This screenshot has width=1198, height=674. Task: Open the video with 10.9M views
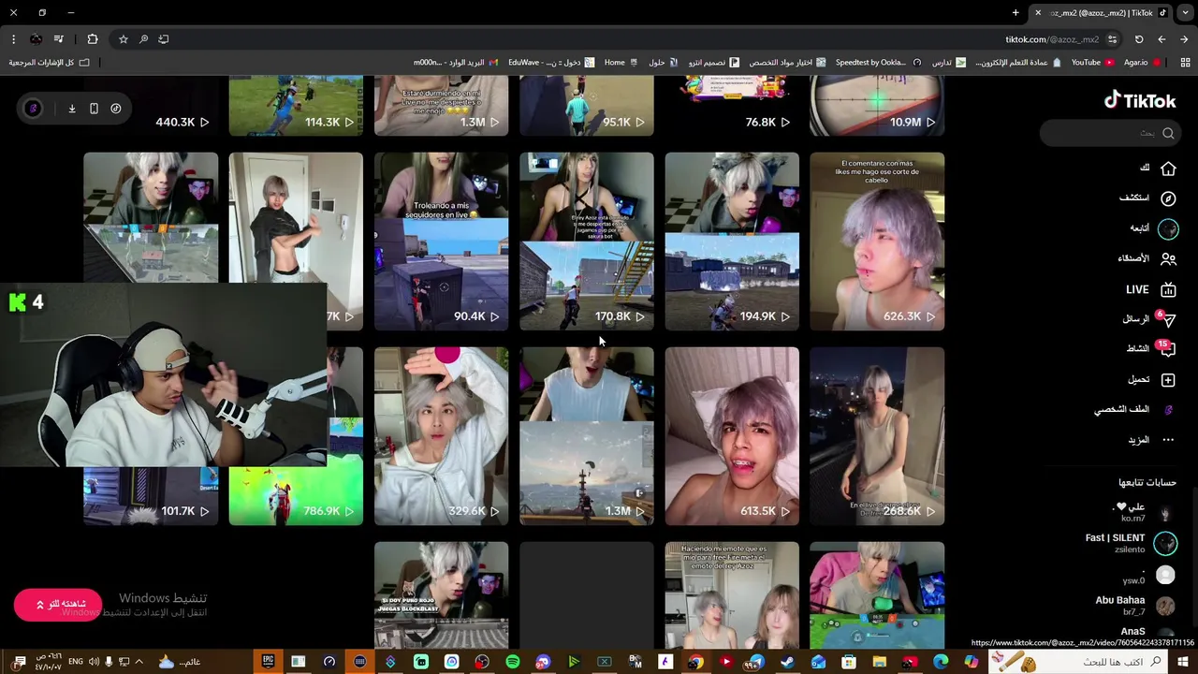click(x=877, y=106)
